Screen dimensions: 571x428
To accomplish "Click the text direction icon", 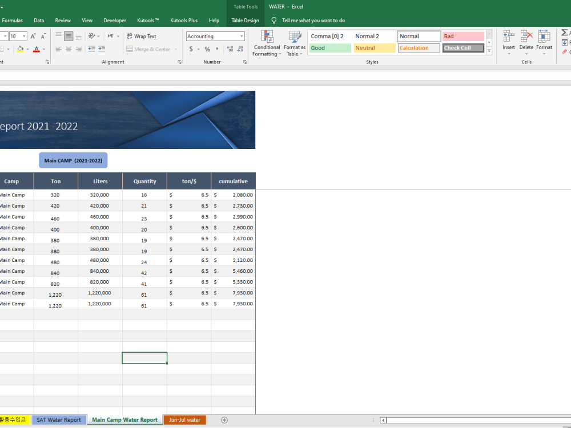I will pos(110,36).
